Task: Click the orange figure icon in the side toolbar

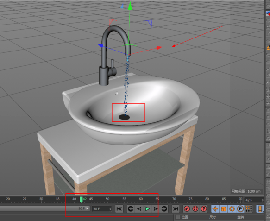Action: (268, 48)
